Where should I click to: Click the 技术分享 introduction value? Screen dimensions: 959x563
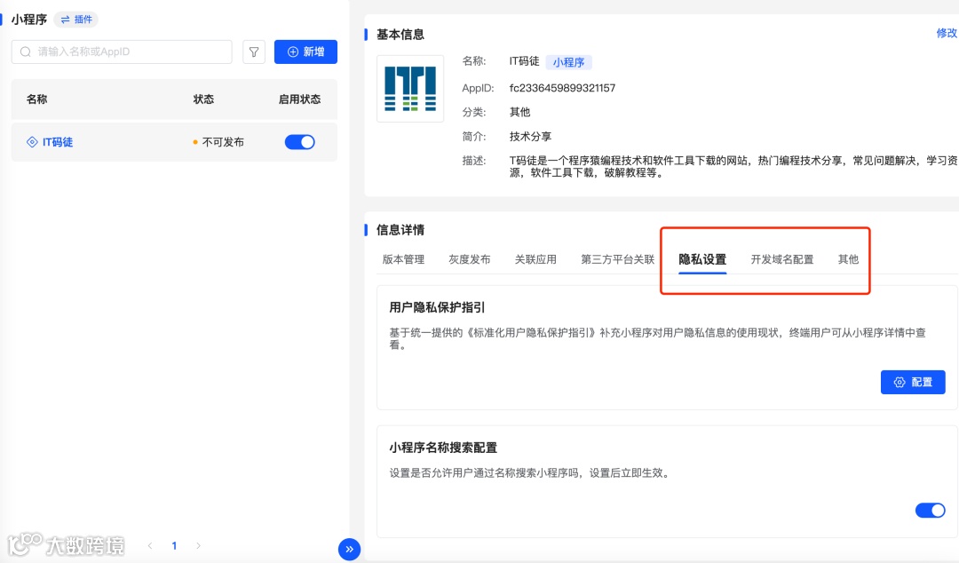click(x=530, y=137)
